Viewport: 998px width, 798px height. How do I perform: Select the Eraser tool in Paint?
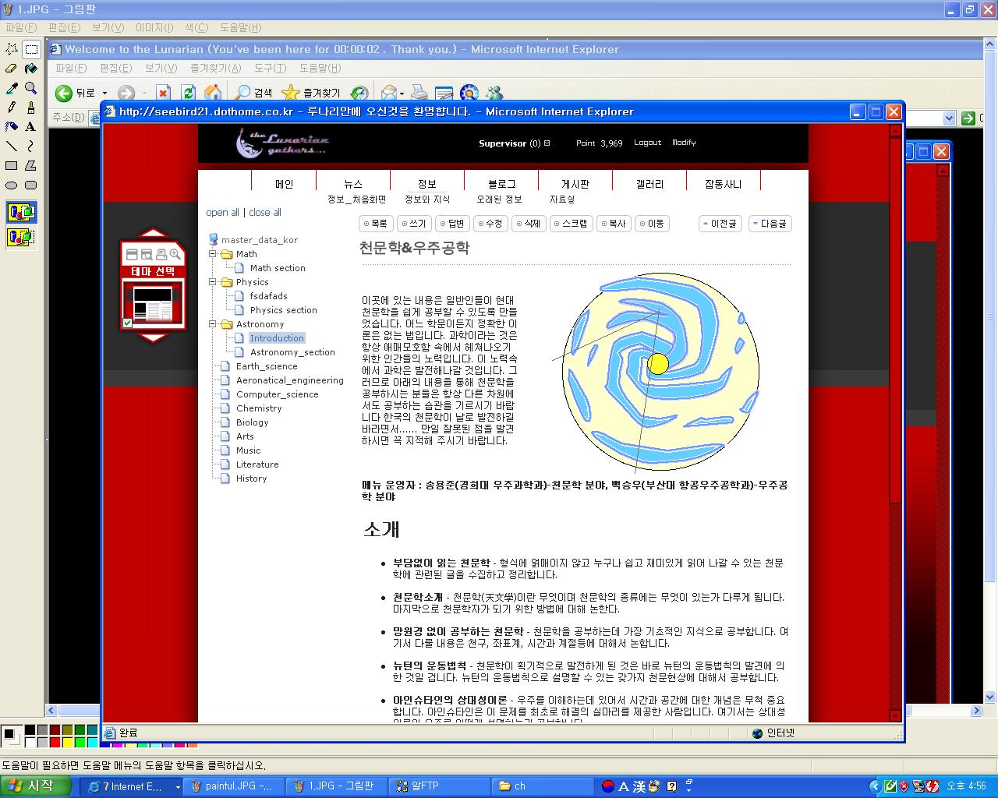coord(12,69)
